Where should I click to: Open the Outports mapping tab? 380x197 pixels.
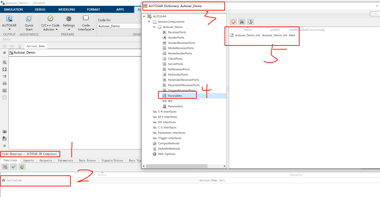(x=46, y=160)
